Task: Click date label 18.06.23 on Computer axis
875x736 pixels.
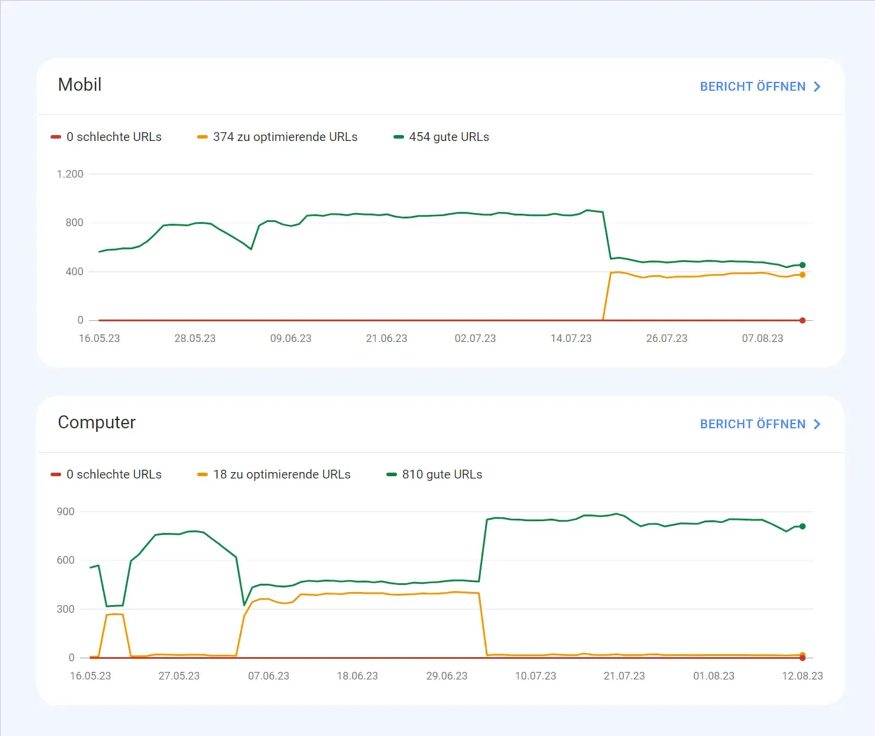Action: [358, 676]
